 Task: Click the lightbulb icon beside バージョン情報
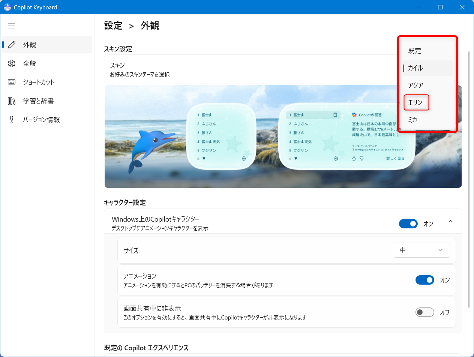pyautogui.click(x=12, y=120)
